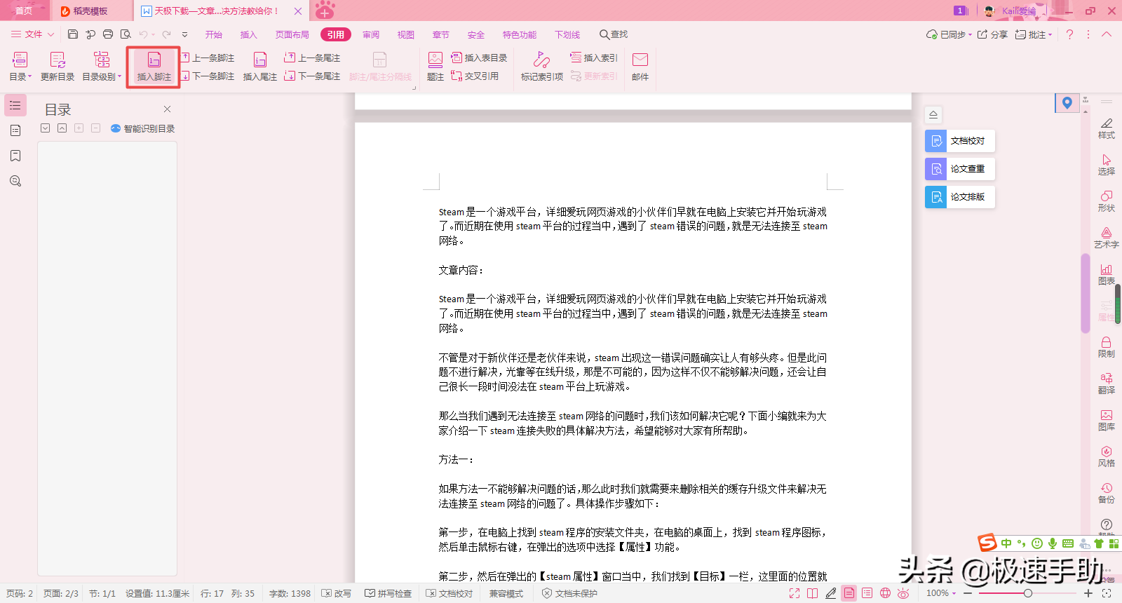Click the Help question mark icon

(1069, 34)
